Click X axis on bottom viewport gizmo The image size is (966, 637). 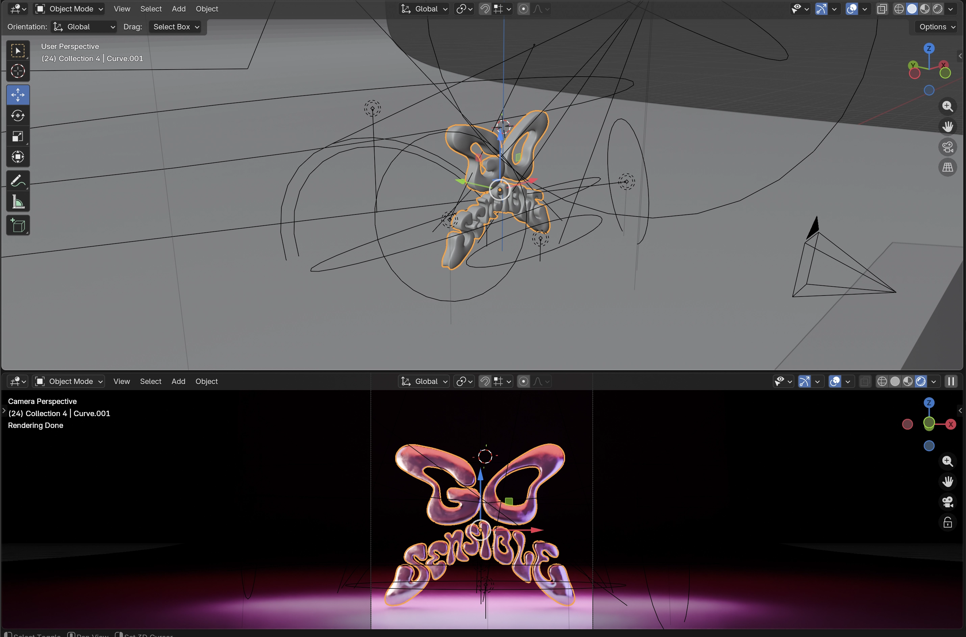coord(950,424)
